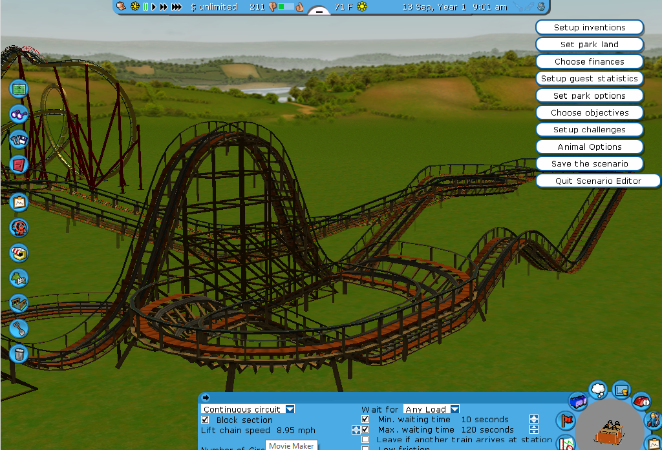
Task: Select Choose objectives menu item
Action: pyautogui.click(x=590, y=112)
